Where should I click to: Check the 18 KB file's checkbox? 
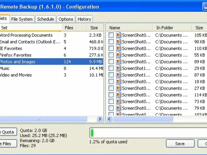111,81
